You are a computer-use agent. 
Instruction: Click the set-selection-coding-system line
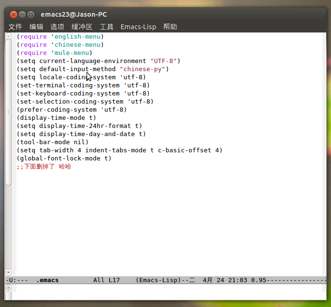(85, 102)
